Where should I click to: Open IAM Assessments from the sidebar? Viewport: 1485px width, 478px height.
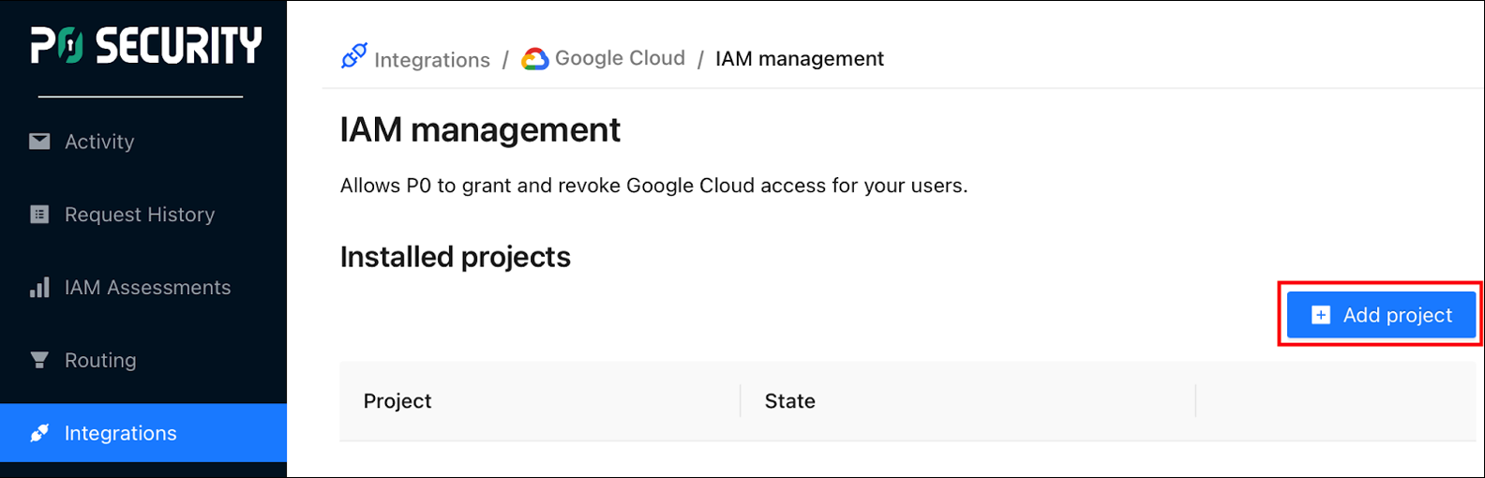point(147,288)
